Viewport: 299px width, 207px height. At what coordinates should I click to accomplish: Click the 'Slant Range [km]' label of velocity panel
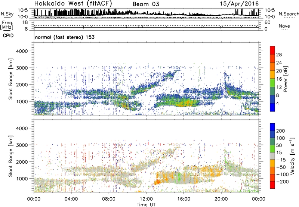pyautogui.click(x=10, y=156)
